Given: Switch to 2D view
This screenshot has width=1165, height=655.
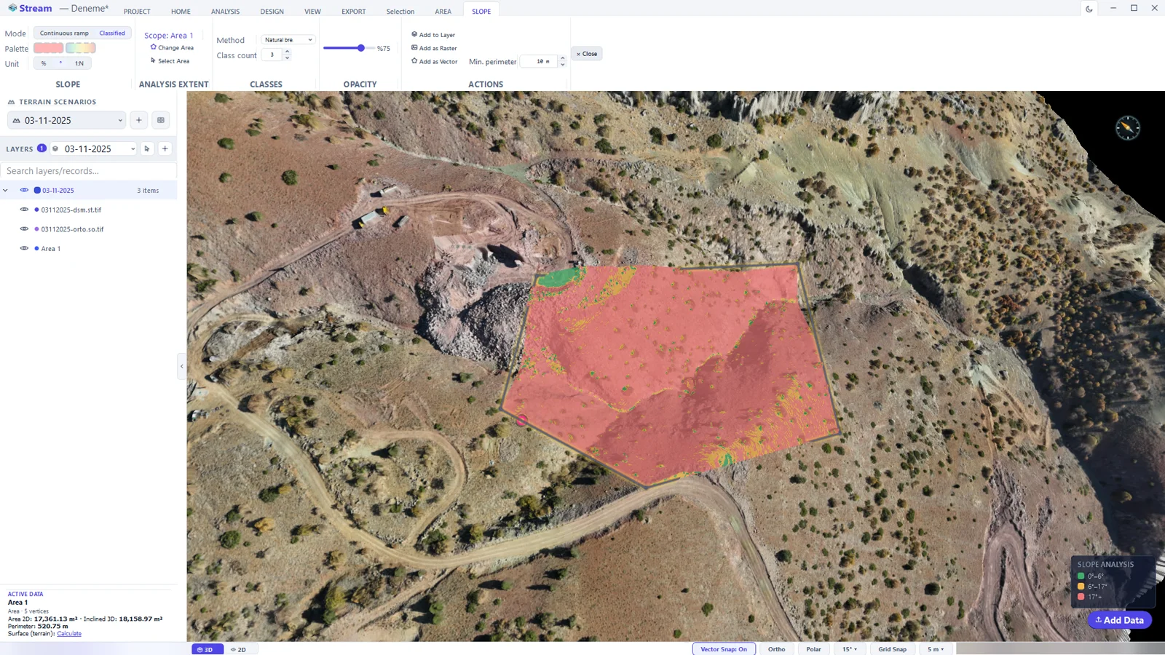Looking at the screenshot, I should tap(239, 649).
